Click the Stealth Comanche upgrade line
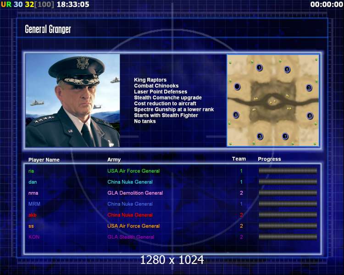This screenshot has height=275, width=344. (x=168, y=98)
